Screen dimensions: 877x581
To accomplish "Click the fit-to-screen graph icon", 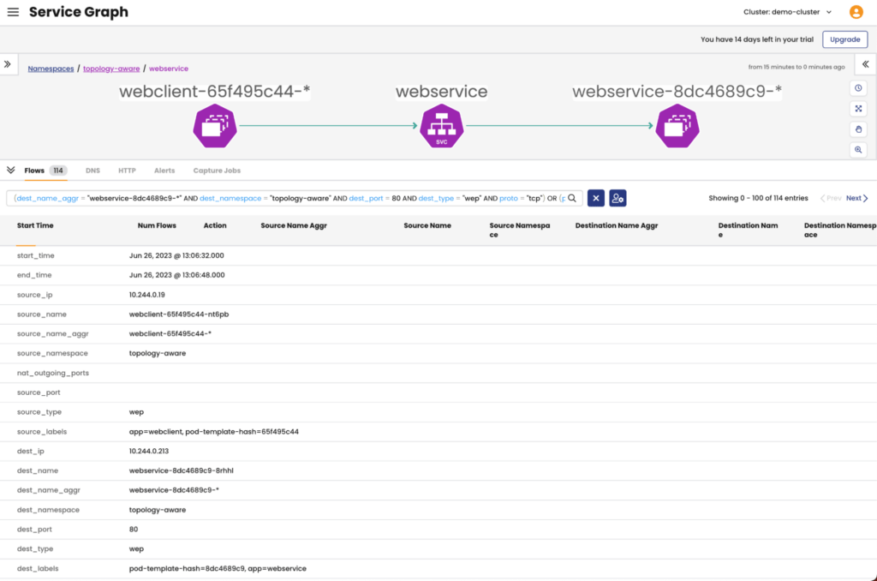I will point(858,109).
